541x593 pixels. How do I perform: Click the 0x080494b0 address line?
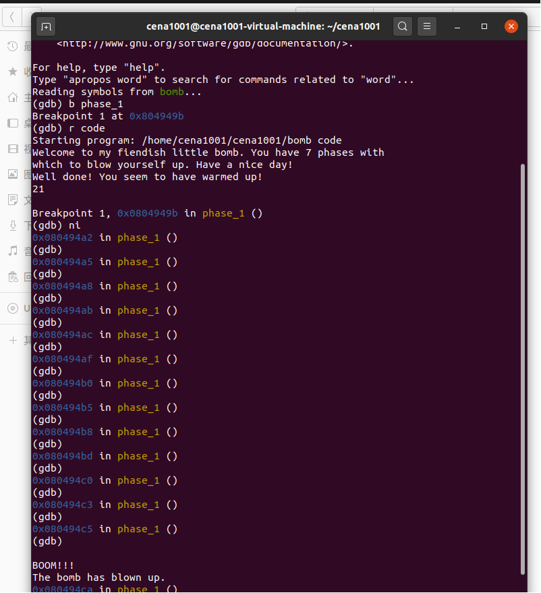coord(105,383)
